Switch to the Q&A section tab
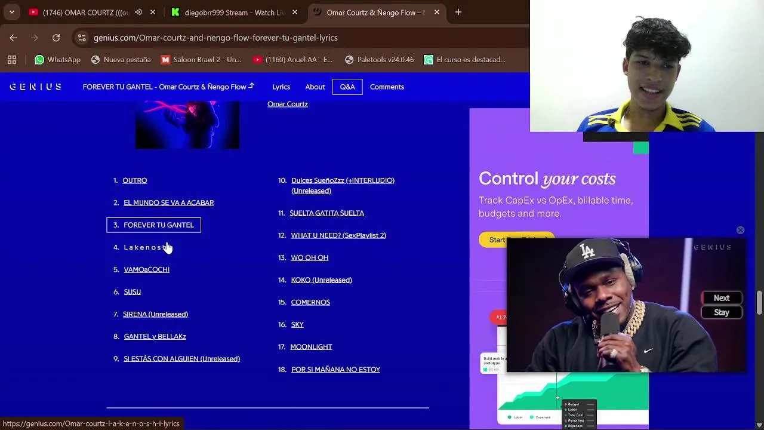This screenshot has width=764, height=430. tap(347, 87)
